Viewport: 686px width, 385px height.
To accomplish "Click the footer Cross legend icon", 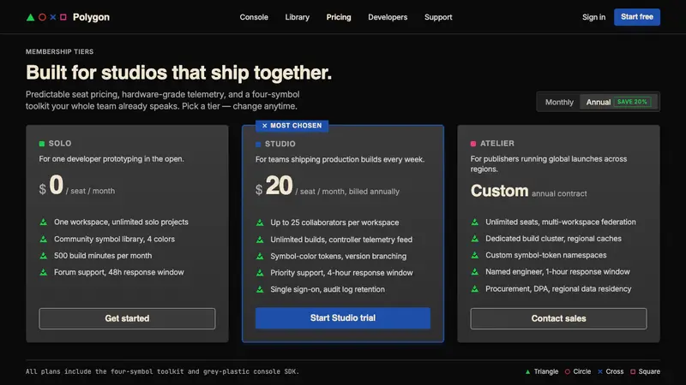I will point(600,371).
